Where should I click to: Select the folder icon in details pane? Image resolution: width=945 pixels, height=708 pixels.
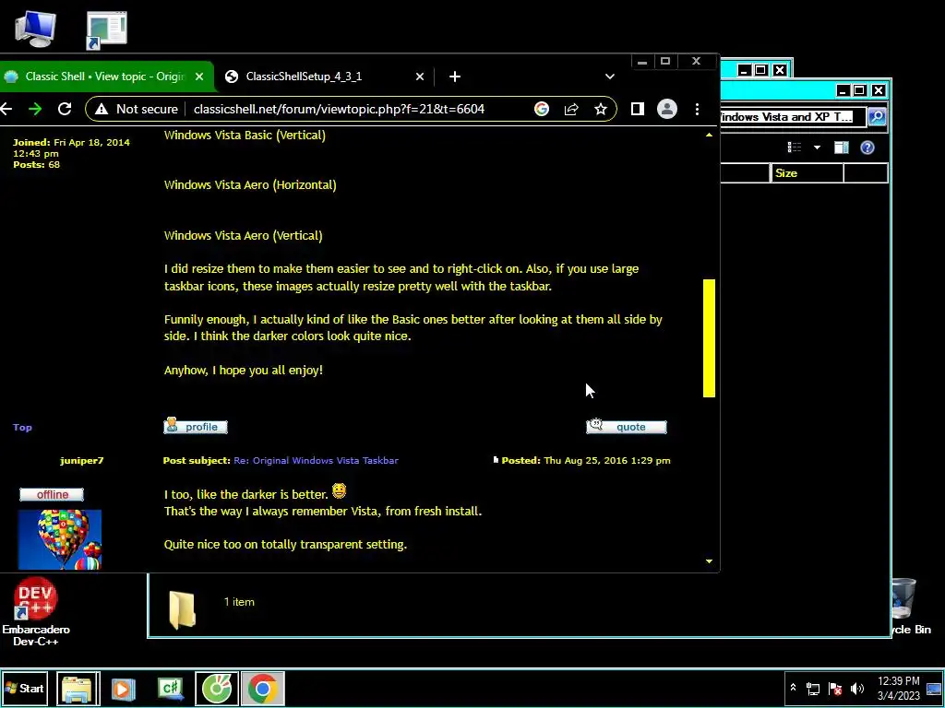[x=182, y=610]
